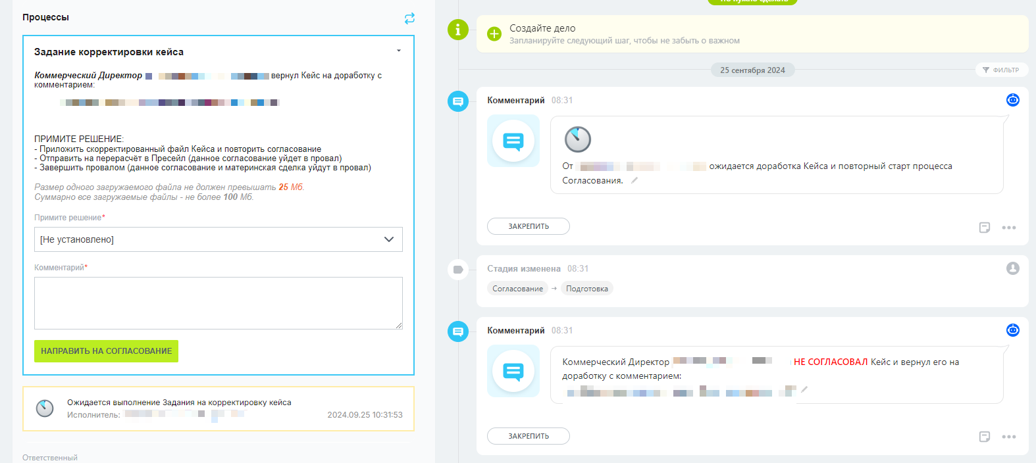
Task: Click the green plus 'Создайте дело' icon
Action: [x=494, y=34]
